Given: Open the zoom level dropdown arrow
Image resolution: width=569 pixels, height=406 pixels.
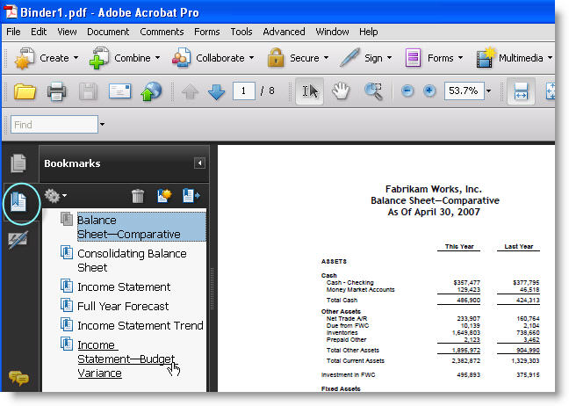Looking at the screenshot, I should (489, 91).
